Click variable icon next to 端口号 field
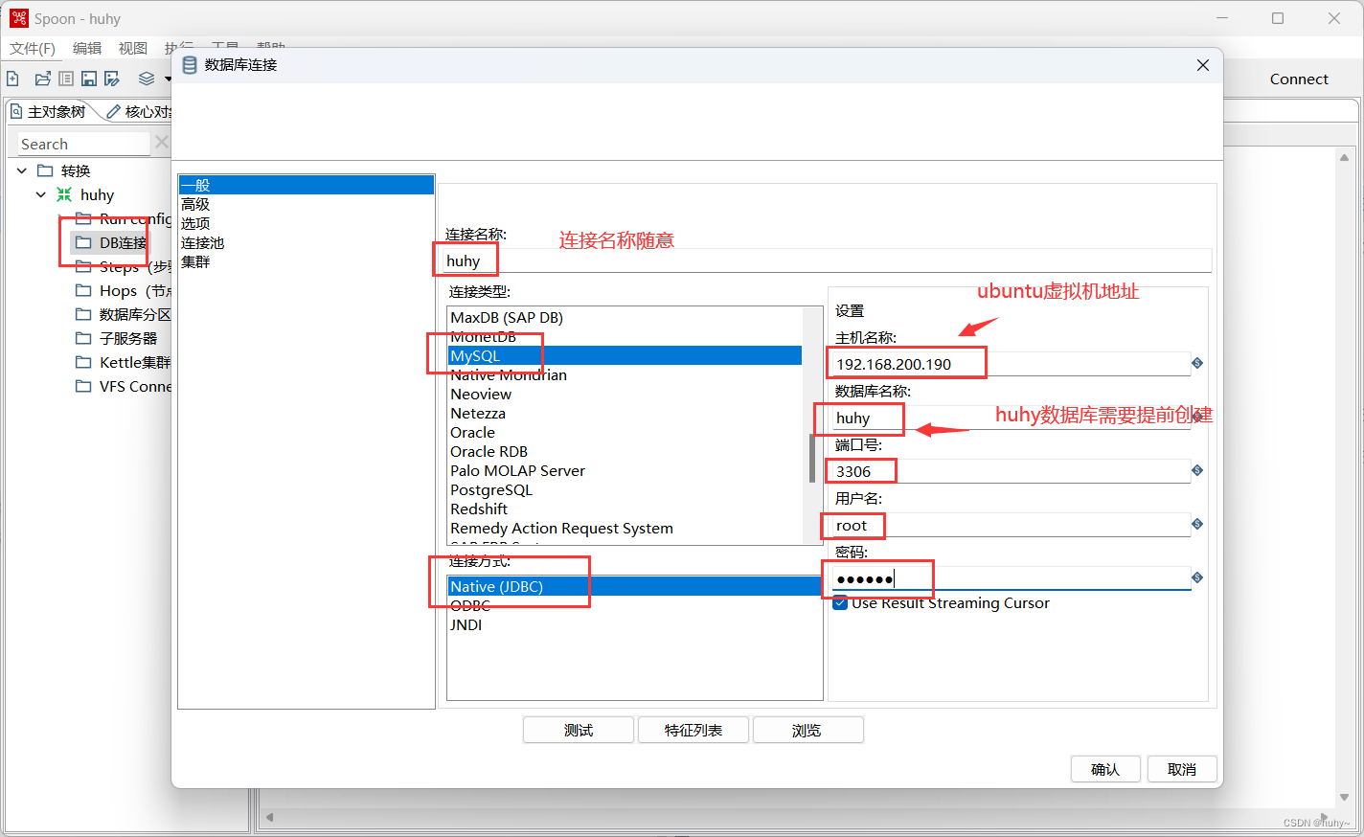The height and width of the screenshot is (837, 1364). point(1197,470)
